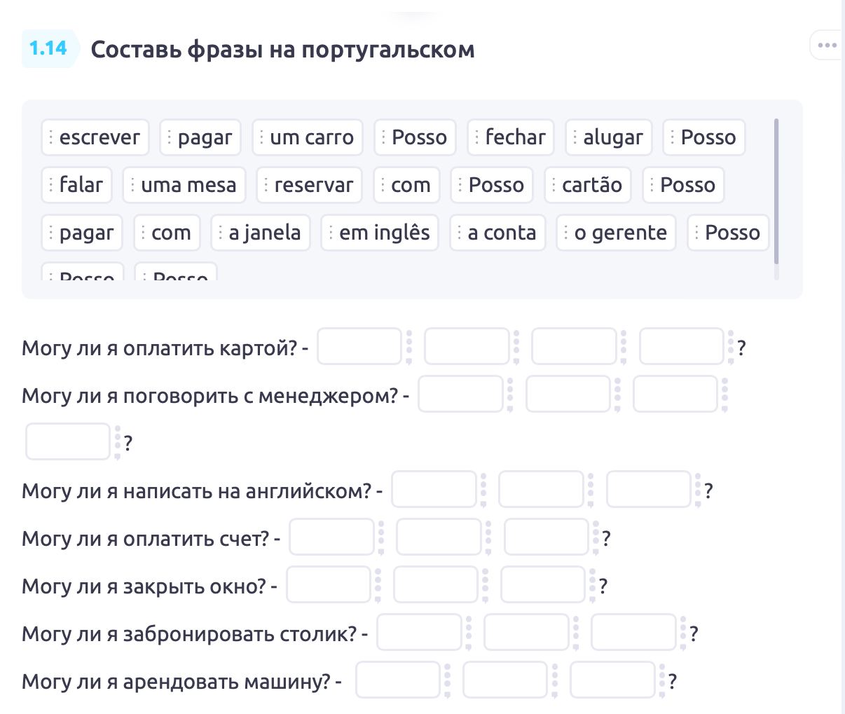Click the drag handle on 'escrever' chip

pyautogui.click(x=51, y=137)
